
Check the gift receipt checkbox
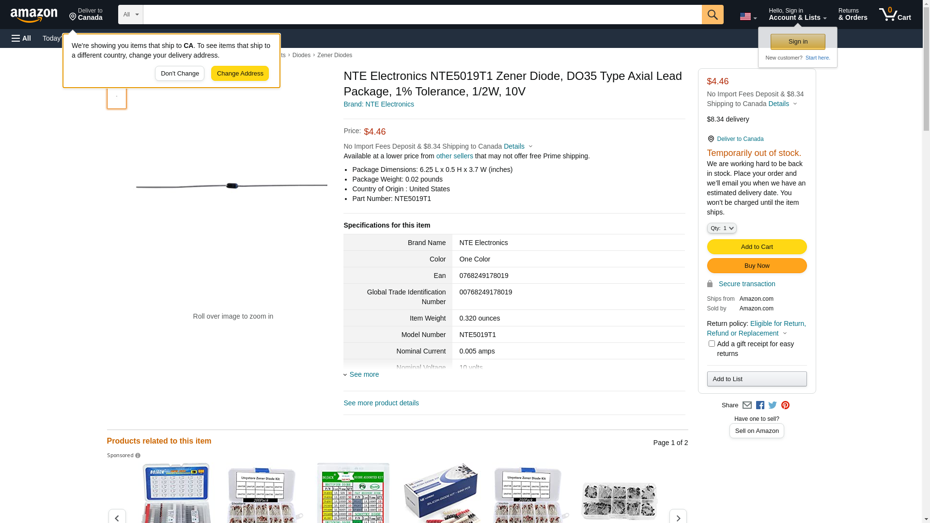pos(712,344)
